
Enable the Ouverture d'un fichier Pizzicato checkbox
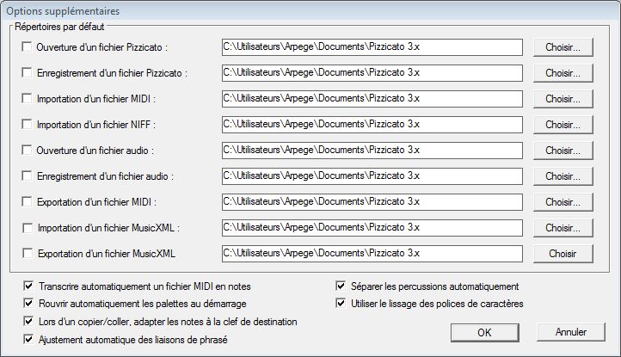click(27, 46)
